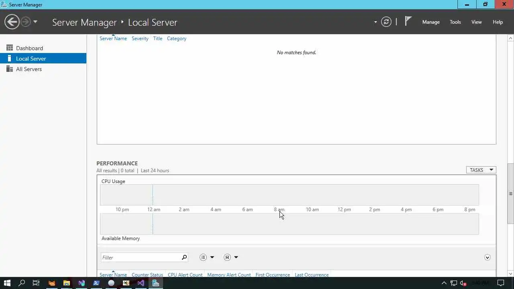Sort by CPU Alert Count column
The image size is (514, 289).
[185, 275]
